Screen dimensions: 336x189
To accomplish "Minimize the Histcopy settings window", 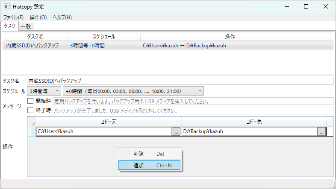I will point(286,7).
